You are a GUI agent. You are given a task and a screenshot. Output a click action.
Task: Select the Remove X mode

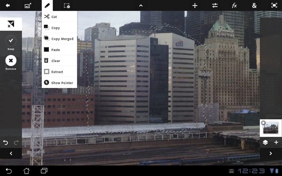(11, 63)
